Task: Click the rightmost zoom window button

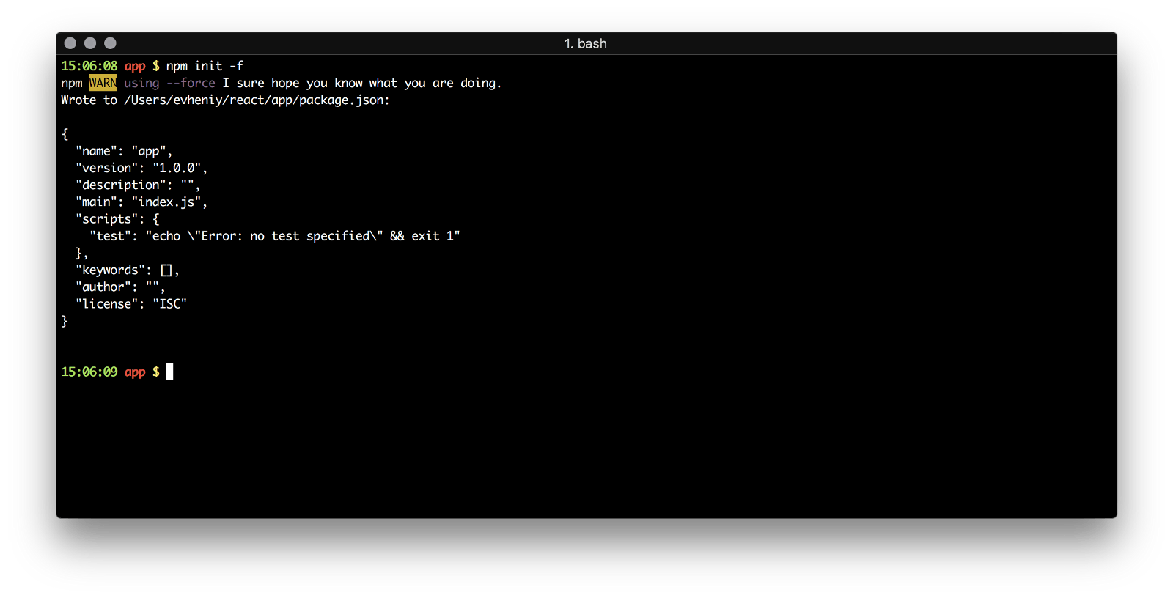Action: (x=110, y=43)
